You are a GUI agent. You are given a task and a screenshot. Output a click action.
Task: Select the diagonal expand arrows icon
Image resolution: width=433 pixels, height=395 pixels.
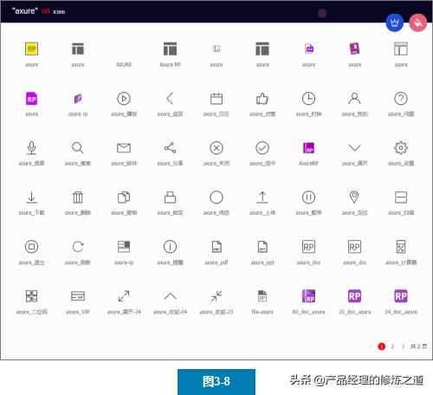click(124, 296)
